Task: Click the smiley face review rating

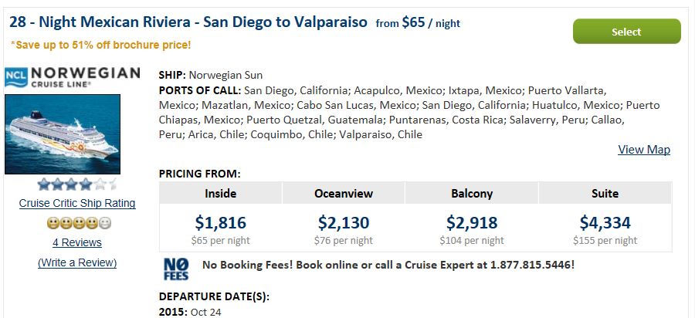Action: [79, 223]
